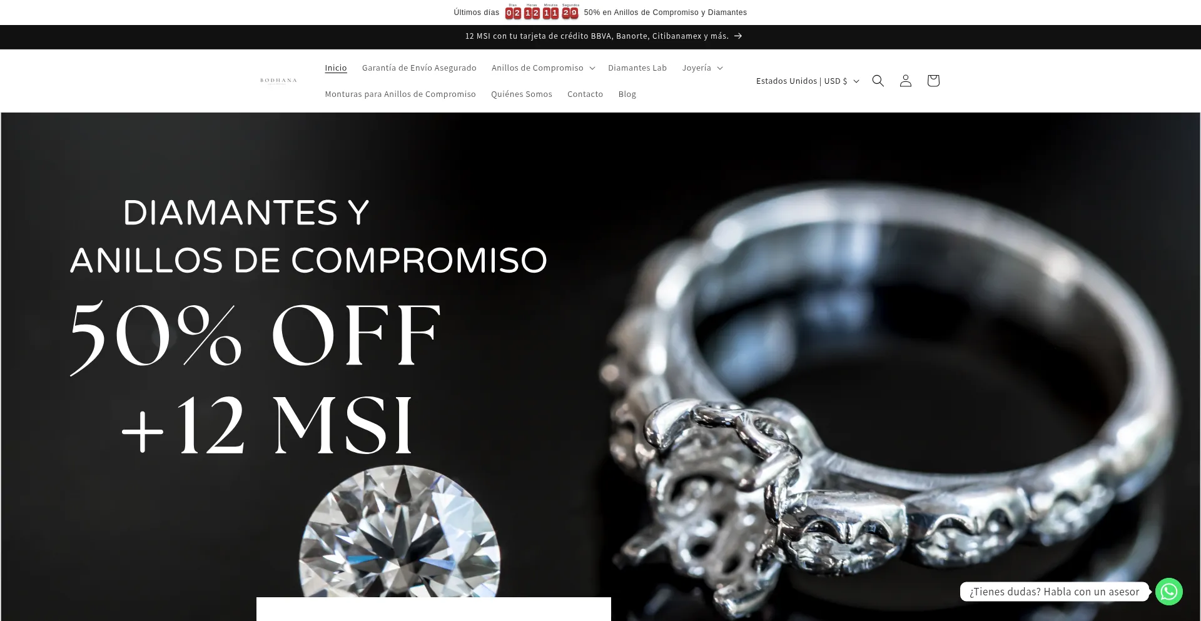Image resolution: width=1201 pixels, height=621 pixels.
Task: Visit the Quiénes Somos page
Action: point(521,94)
